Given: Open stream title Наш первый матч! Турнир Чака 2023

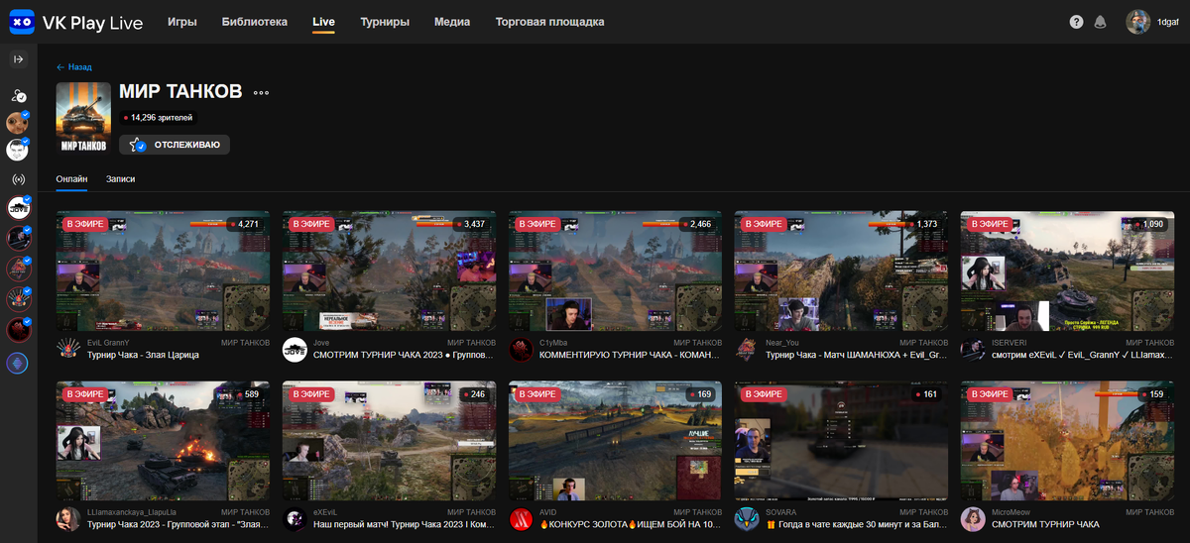Looking at the screenshot, I should click(405, 525).
